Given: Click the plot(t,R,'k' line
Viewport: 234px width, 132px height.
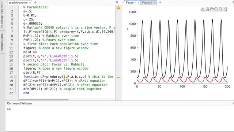Looking at the screenshot, I should point(51,56).
